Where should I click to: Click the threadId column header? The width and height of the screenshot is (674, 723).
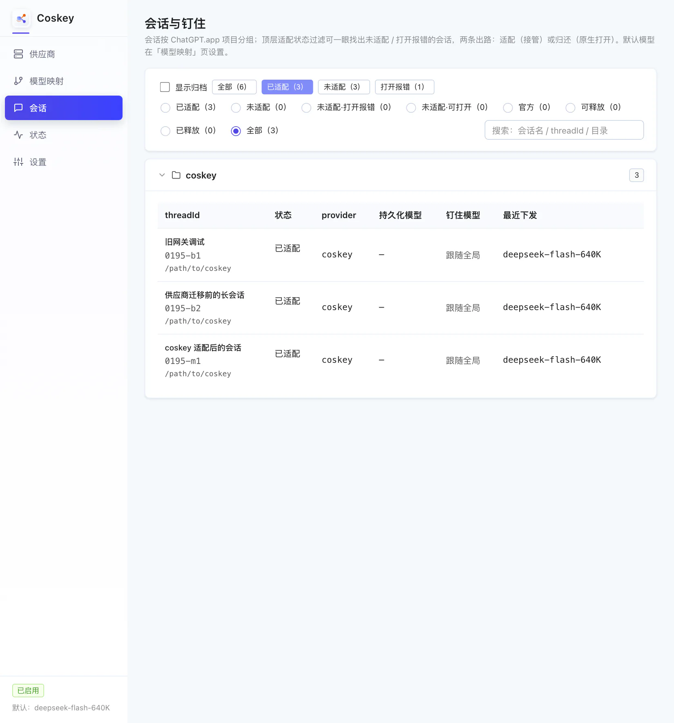coord(182,215)
